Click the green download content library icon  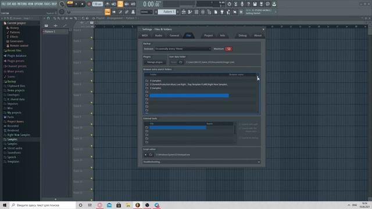(274, 4)
